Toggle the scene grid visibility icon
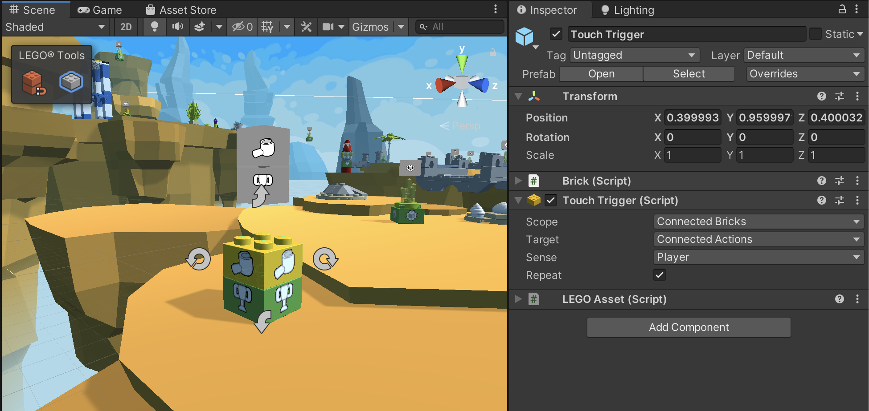869x411 pixels. (267, 27)
